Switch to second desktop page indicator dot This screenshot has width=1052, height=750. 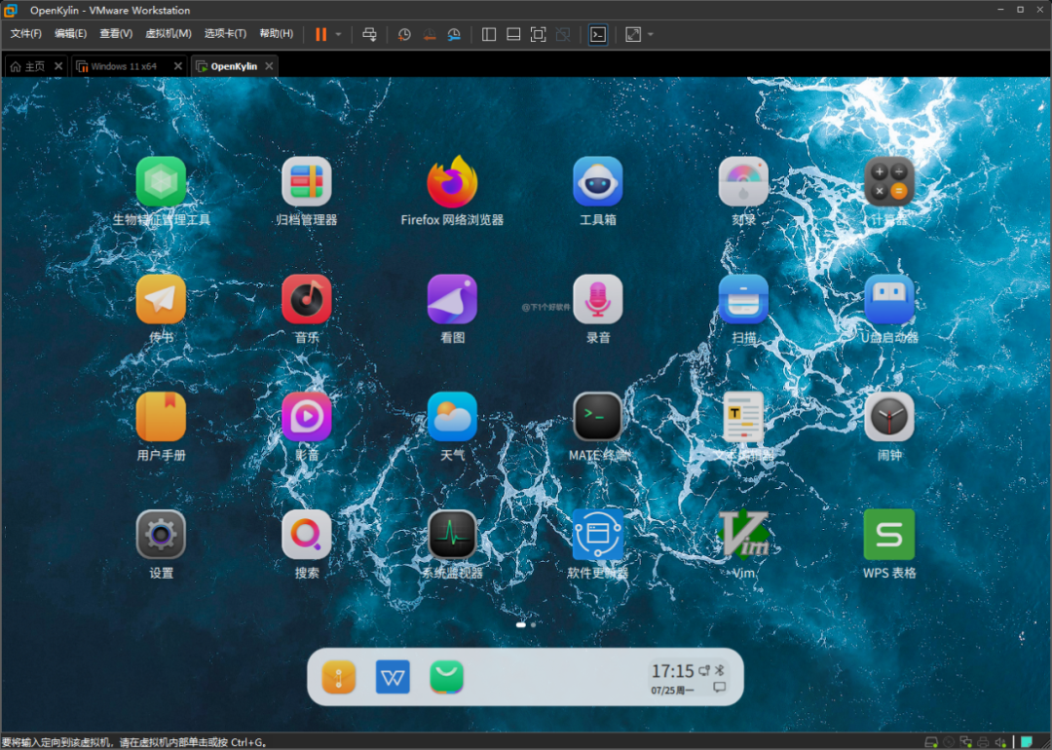[533, 624]
